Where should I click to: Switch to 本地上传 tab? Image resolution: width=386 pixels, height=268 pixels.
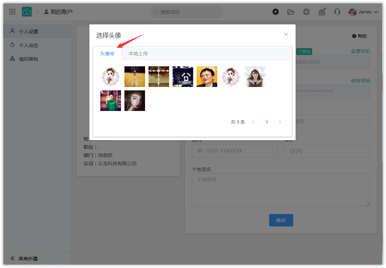point(138,53)
